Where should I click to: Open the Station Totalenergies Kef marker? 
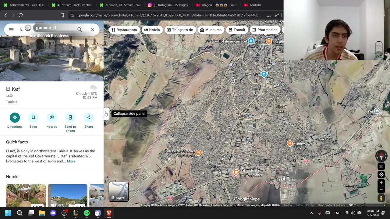pyautogui.click(x=251, y=41)
